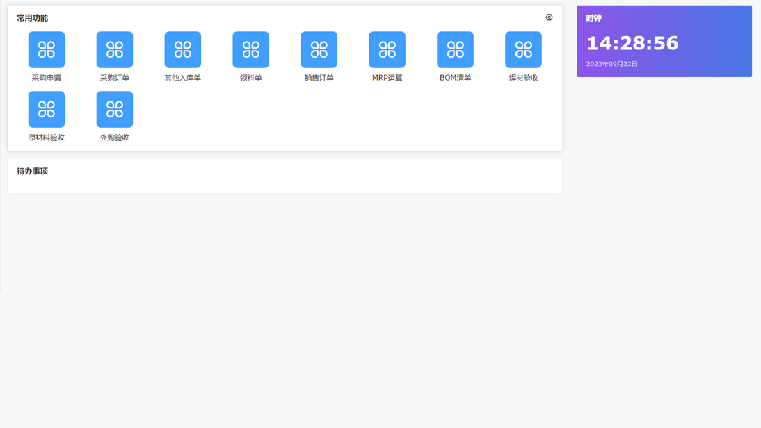Click the MRP运算 text label

tap(387, 78)
